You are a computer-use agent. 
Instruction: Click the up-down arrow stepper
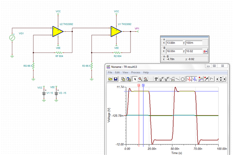221,79
